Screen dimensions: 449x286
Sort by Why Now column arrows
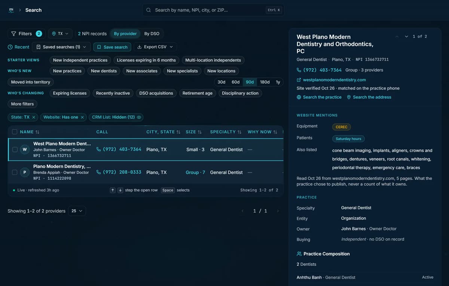[275, 132]
